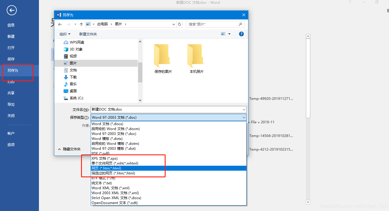Select Word 模板 (*.dotx) type
The image size is (389, 211).
pos(168,139)
